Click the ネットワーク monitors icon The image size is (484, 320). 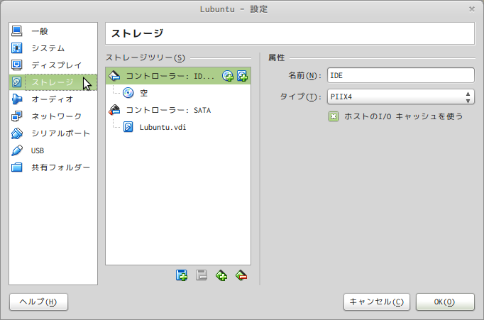tap(16, 116)
